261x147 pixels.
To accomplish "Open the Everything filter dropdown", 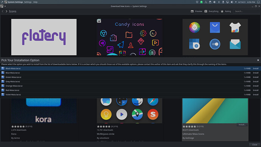I will click(x=211, y=11).
